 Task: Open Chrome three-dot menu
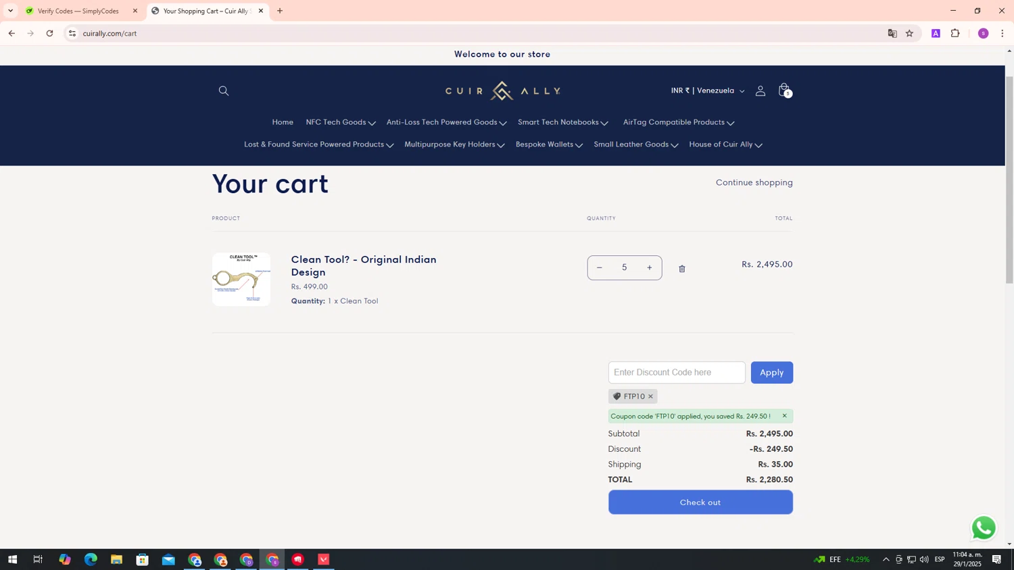(x=1003, y=33)
